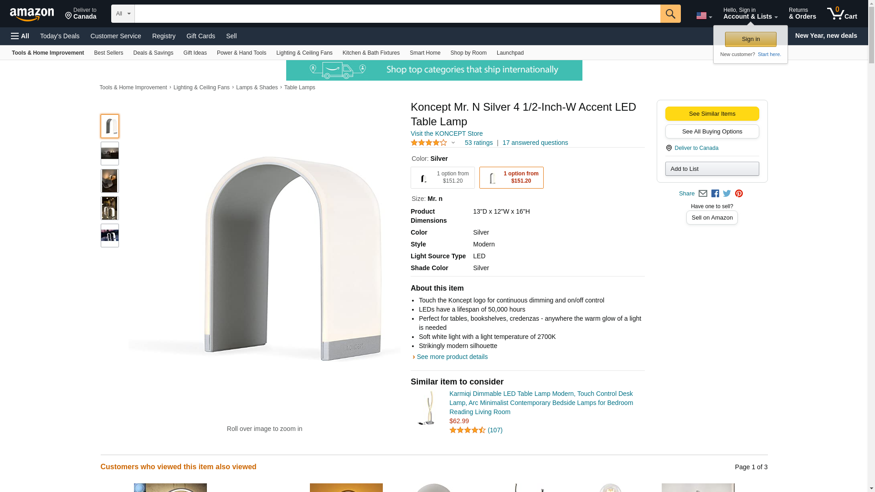Viewport: 875px width, 492px height.
Task: Click inside the Amazon search field
Action: pyautogui.click(x=397, y=14)
